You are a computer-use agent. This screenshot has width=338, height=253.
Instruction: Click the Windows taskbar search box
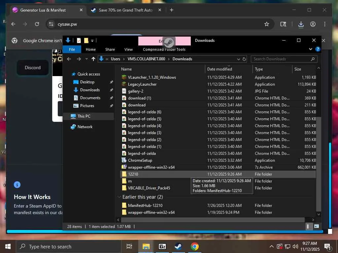click(68, 246)
